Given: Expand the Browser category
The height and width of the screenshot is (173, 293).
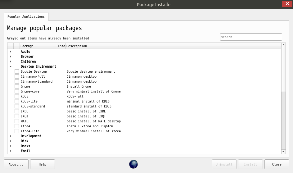Looking at the screenshot, I should [11, 57].
